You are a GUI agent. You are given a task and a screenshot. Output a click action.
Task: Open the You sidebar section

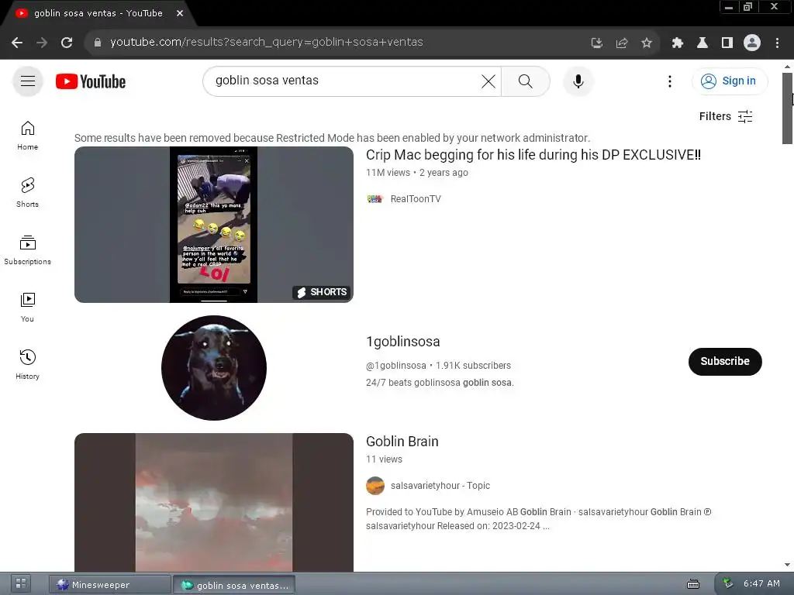[27, 307]
